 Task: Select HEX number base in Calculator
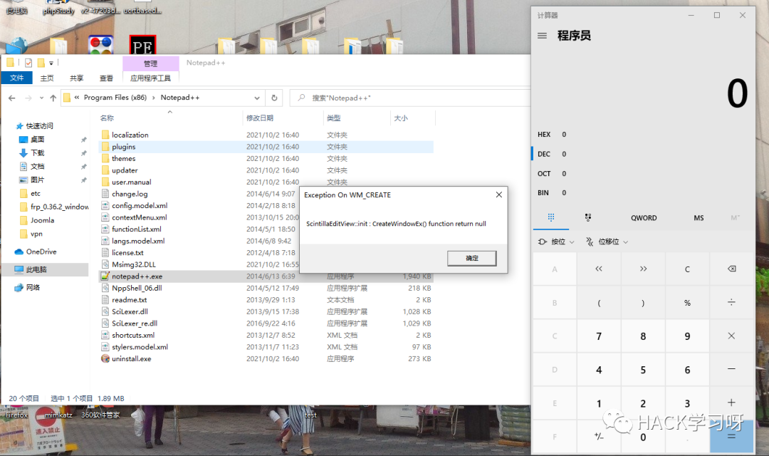(x=553, y=135)
